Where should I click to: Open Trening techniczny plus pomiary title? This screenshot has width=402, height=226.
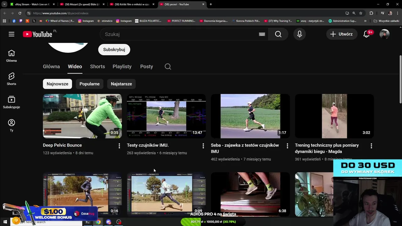click(x=327, y=148)
